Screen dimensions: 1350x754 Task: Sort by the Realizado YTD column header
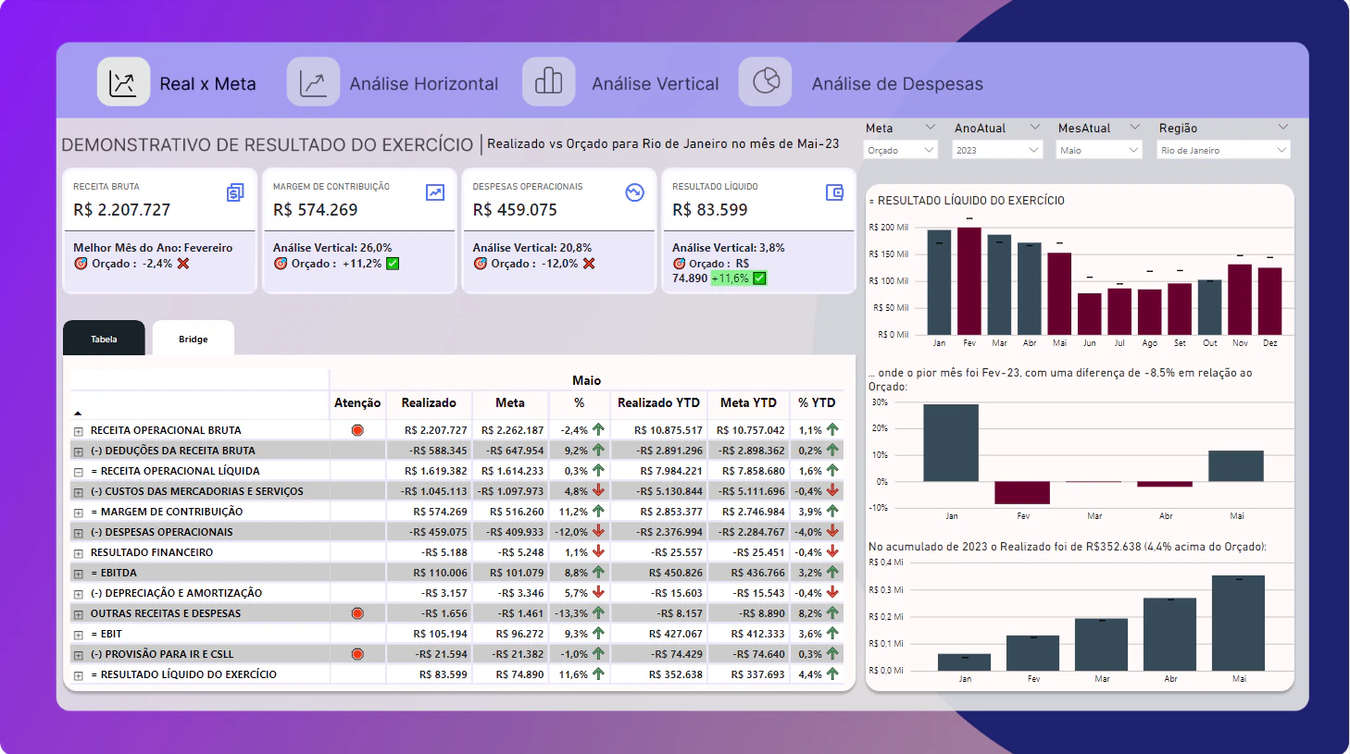point(659,402)
